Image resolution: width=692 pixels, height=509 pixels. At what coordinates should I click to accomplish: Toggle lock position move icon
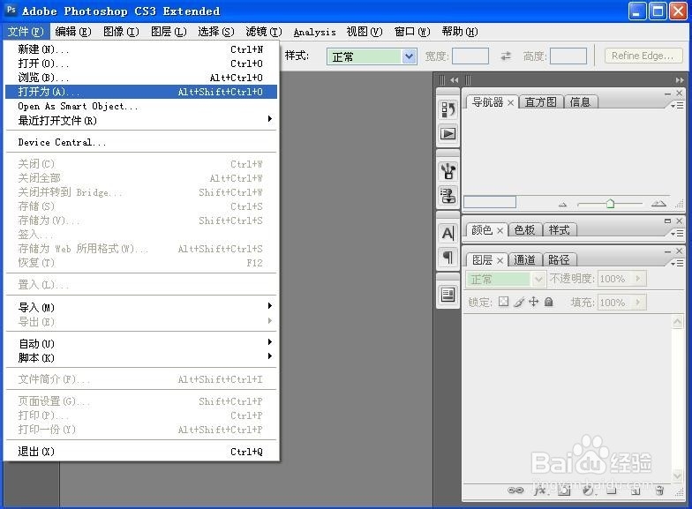(x=533, y=302)
